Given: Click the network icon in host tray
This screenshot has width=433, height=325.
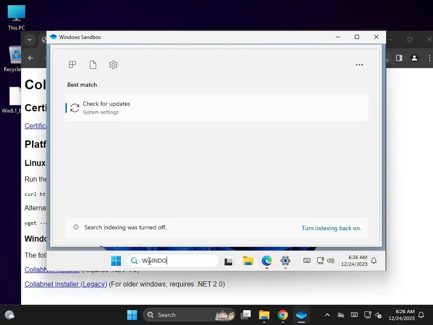Looking at the screenshot, I should pyautogui.click(x=367, y=315).
